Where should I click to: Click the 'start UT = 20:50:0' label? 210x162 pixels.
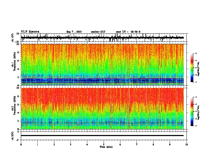(128, 32)
